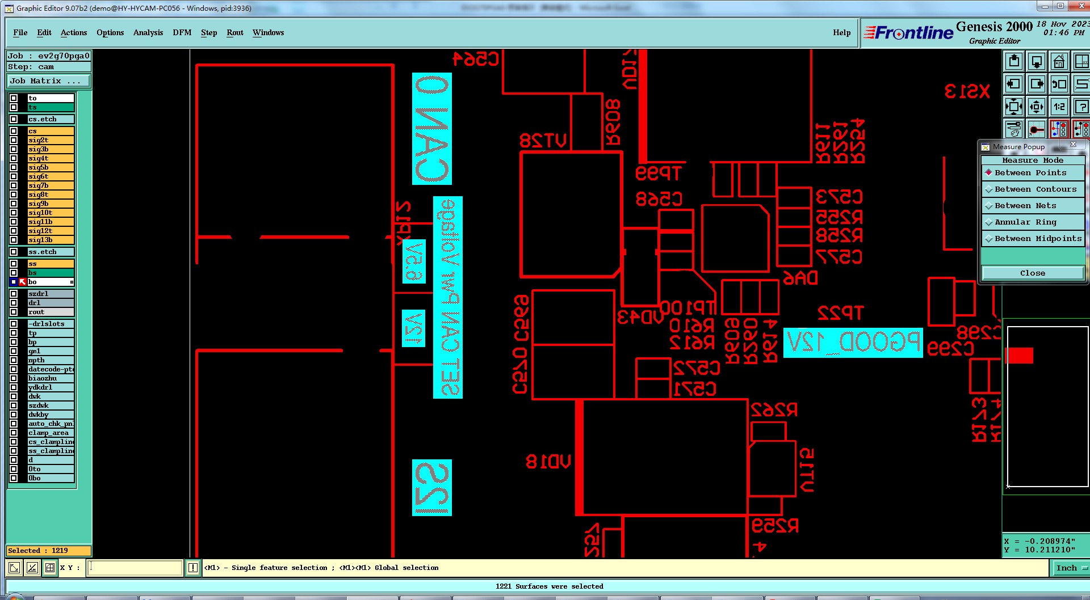The width and height of the screenshot is (1090, 600).
Task: Click the pan left arrow icon
Action: (1014, 84)
